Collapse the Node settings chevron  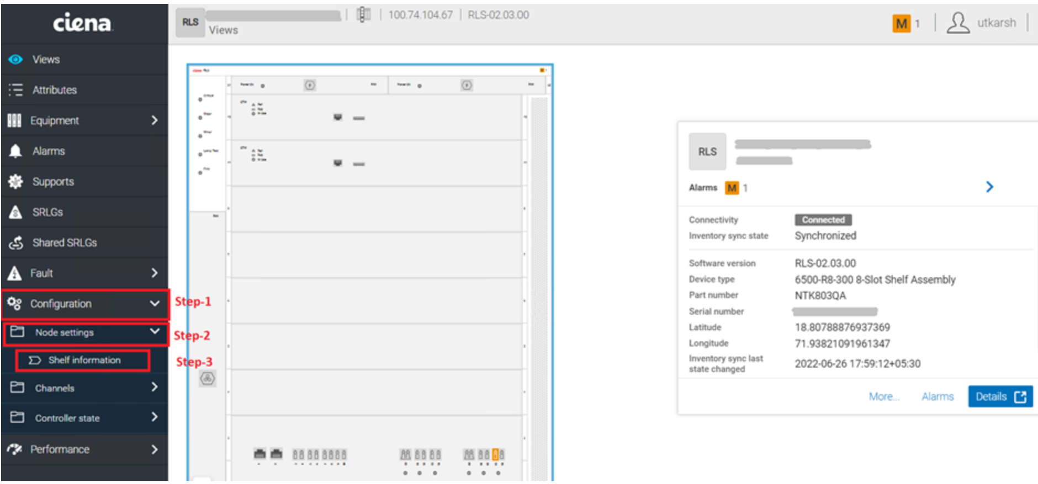tap(155, 331)
